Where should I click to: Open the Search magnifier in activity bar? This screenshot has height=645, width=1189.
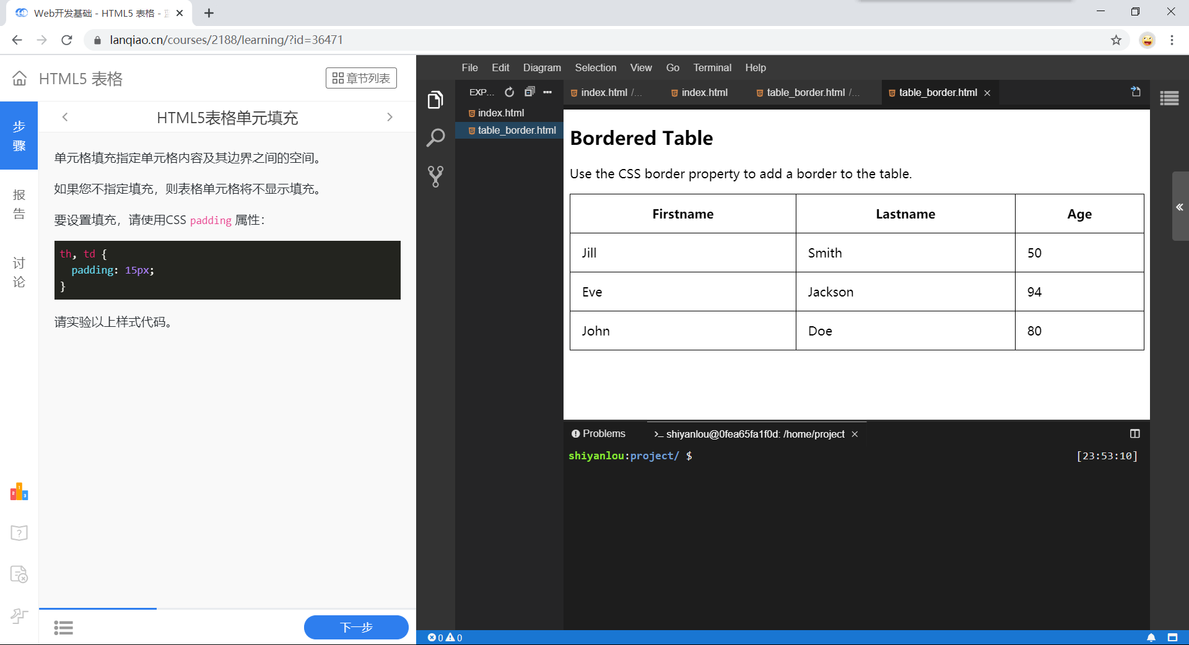click(435, 137)
